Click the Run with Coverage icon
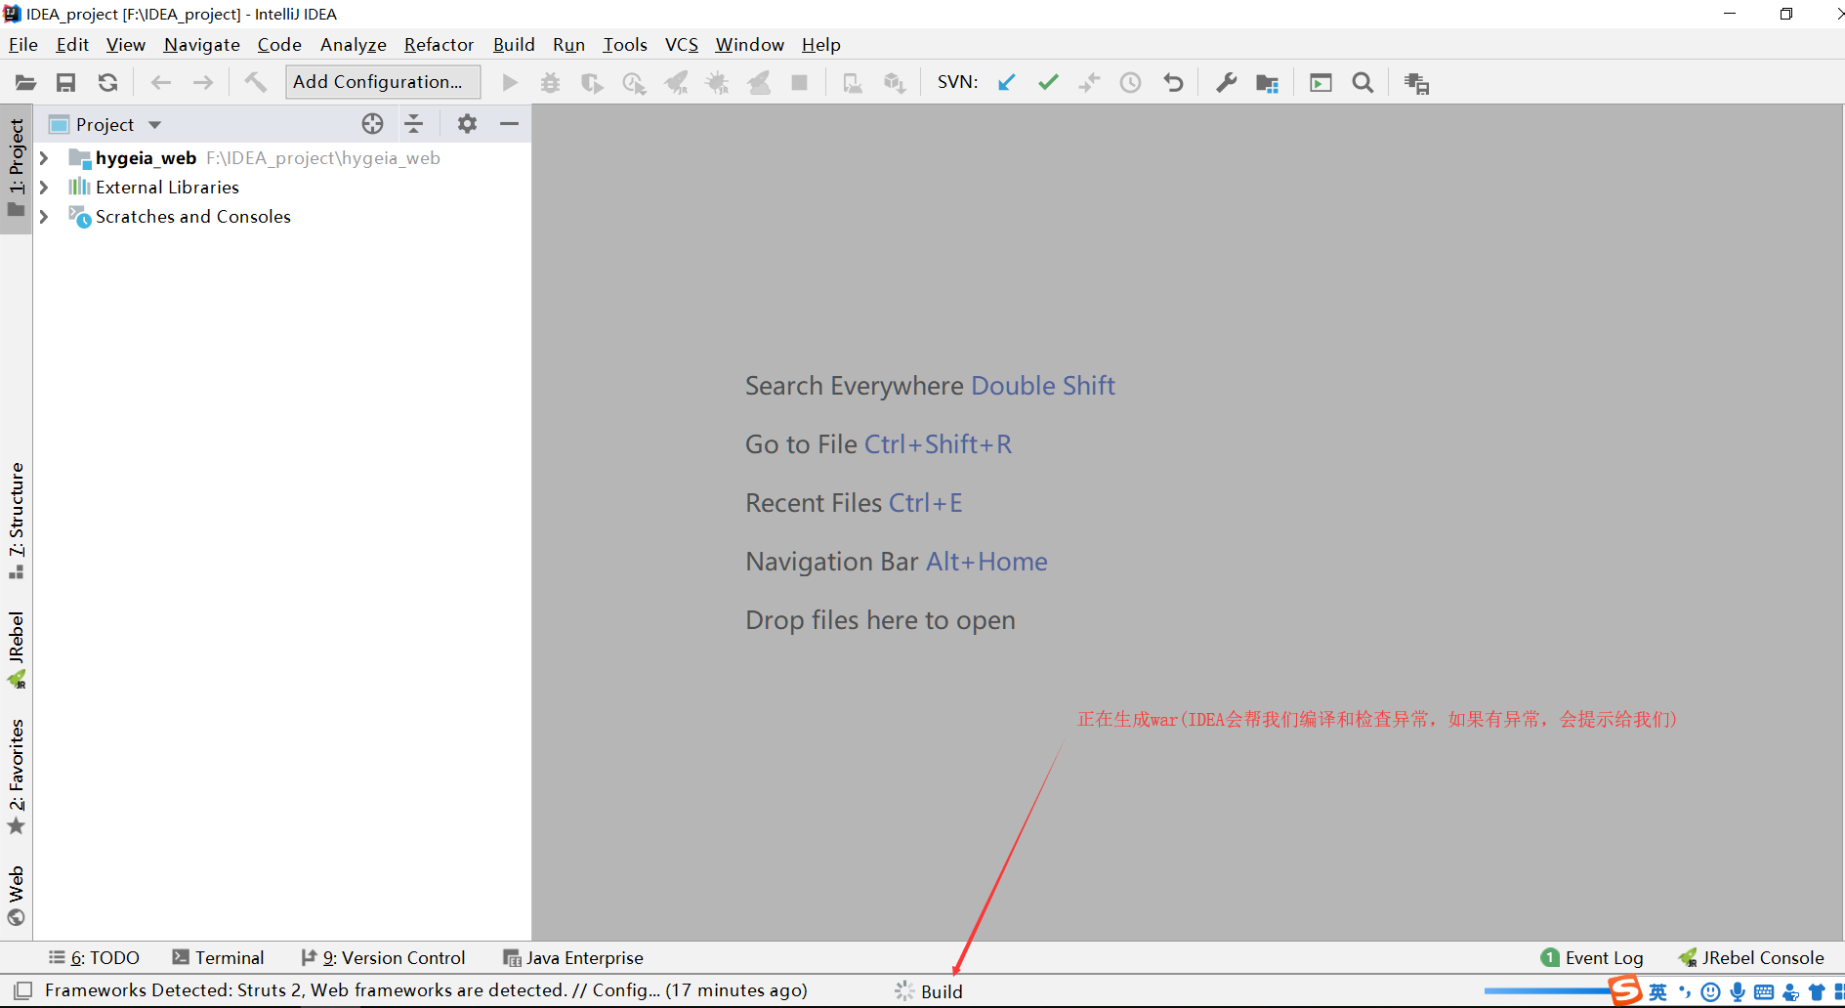 point(592,83)
